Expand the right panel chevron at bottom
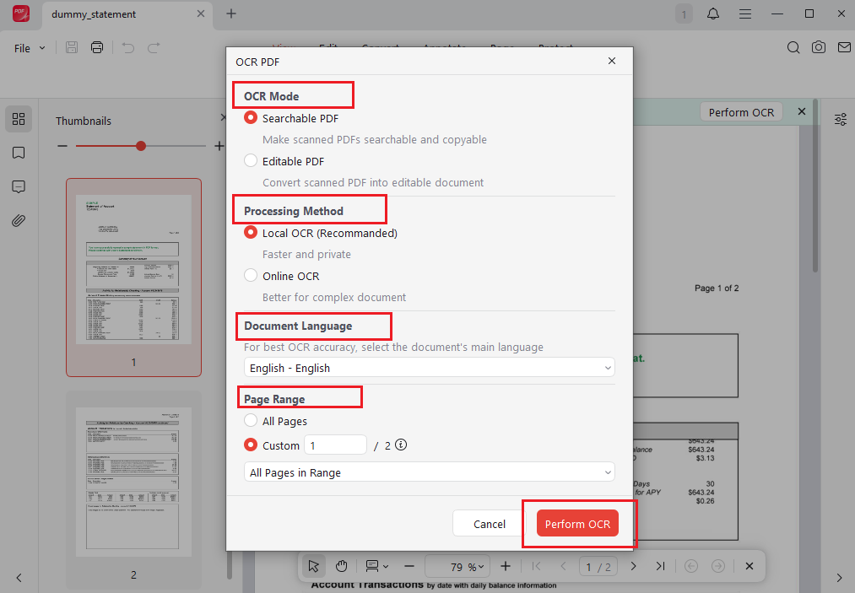855x593 pixels. tap(839, 578)
